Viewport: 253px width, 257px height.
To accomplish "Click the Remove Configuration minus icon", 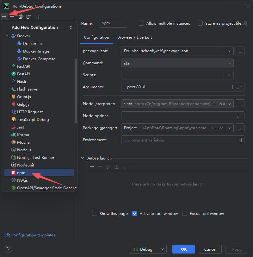I will (x=12, y=17).
